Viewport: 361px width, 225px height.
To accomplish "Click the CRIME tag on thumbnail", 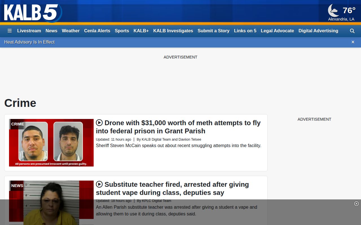I will 17,124.
